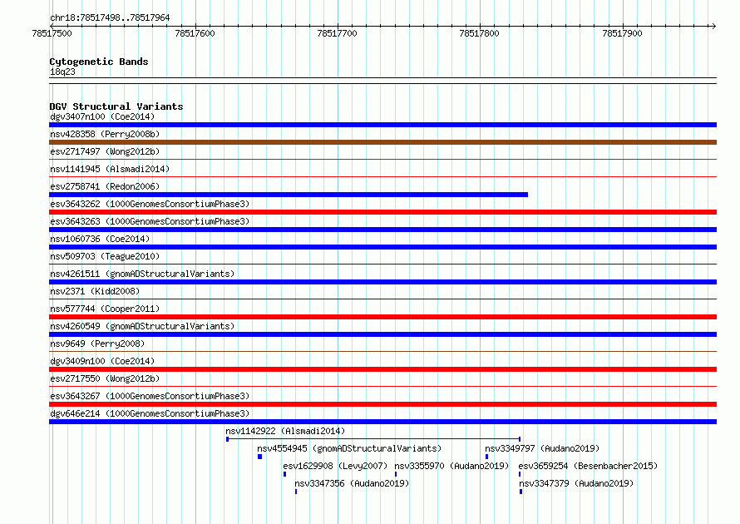Click the nsv3349797 blue marker
This screenshot has width=740, height=524.
[486, 457]
